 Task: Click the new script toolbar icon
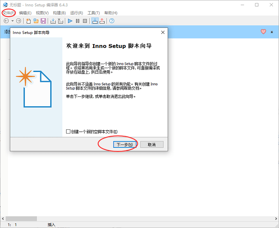28,21
